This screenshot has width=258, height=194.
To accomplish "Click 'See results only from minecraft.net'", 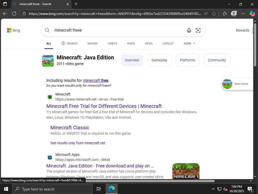I will coord(78,143).
